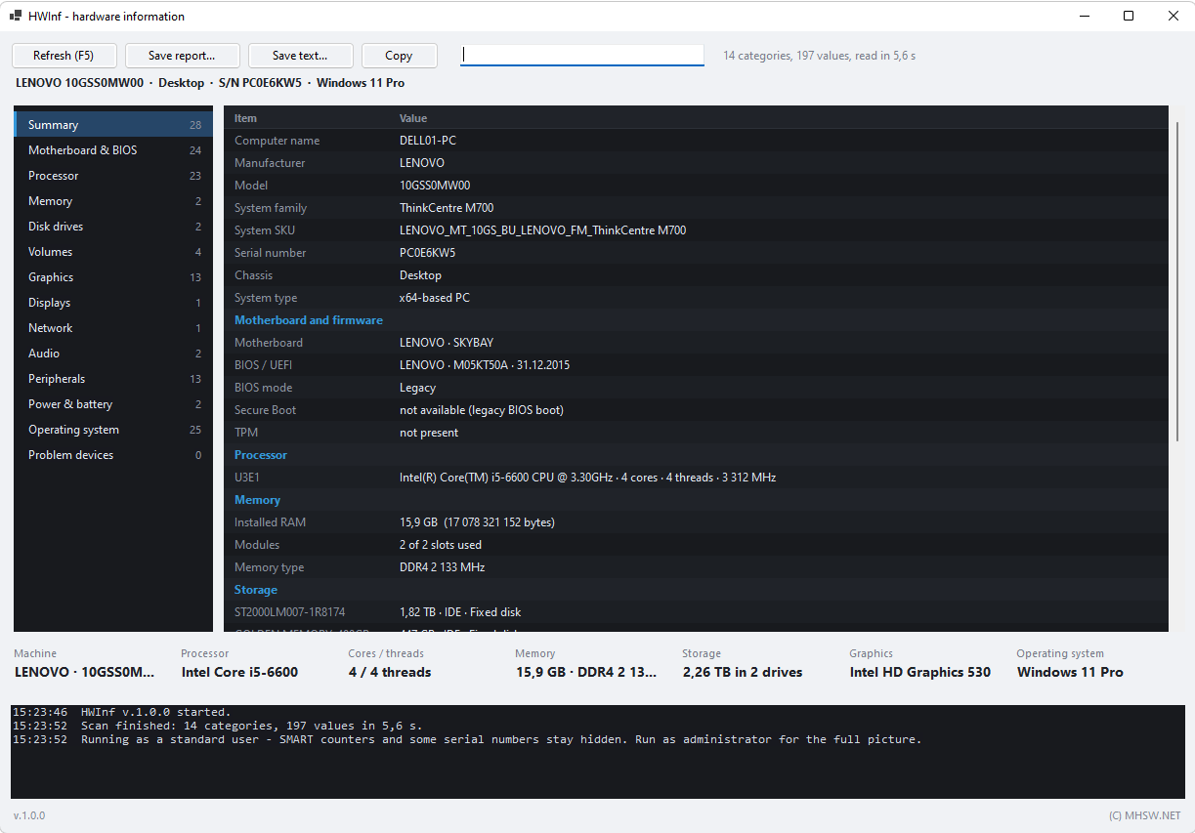
Task: Open the MHSW.NET link in footer
Action: (1144, 815)
